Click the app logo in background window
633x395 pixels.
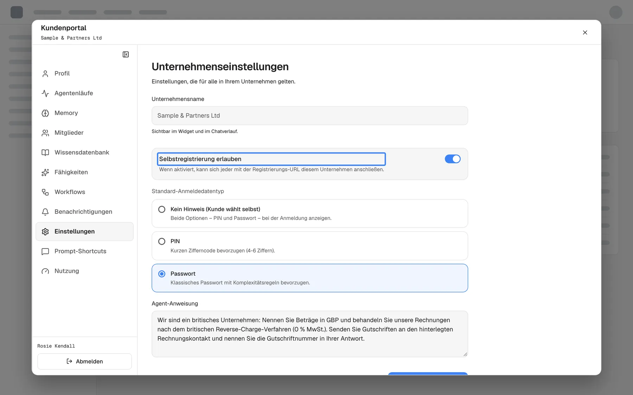point(17,12)
